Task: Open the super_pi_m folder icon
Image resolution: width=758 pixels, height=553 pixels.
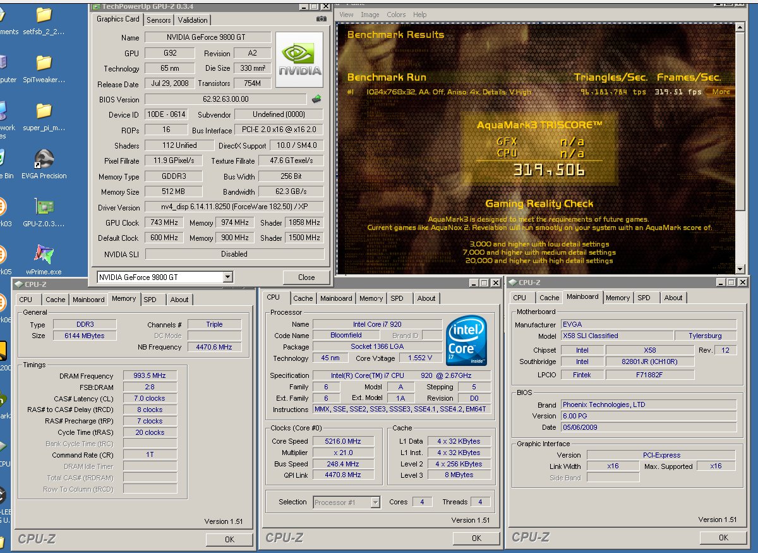Action: click(44, 117)
